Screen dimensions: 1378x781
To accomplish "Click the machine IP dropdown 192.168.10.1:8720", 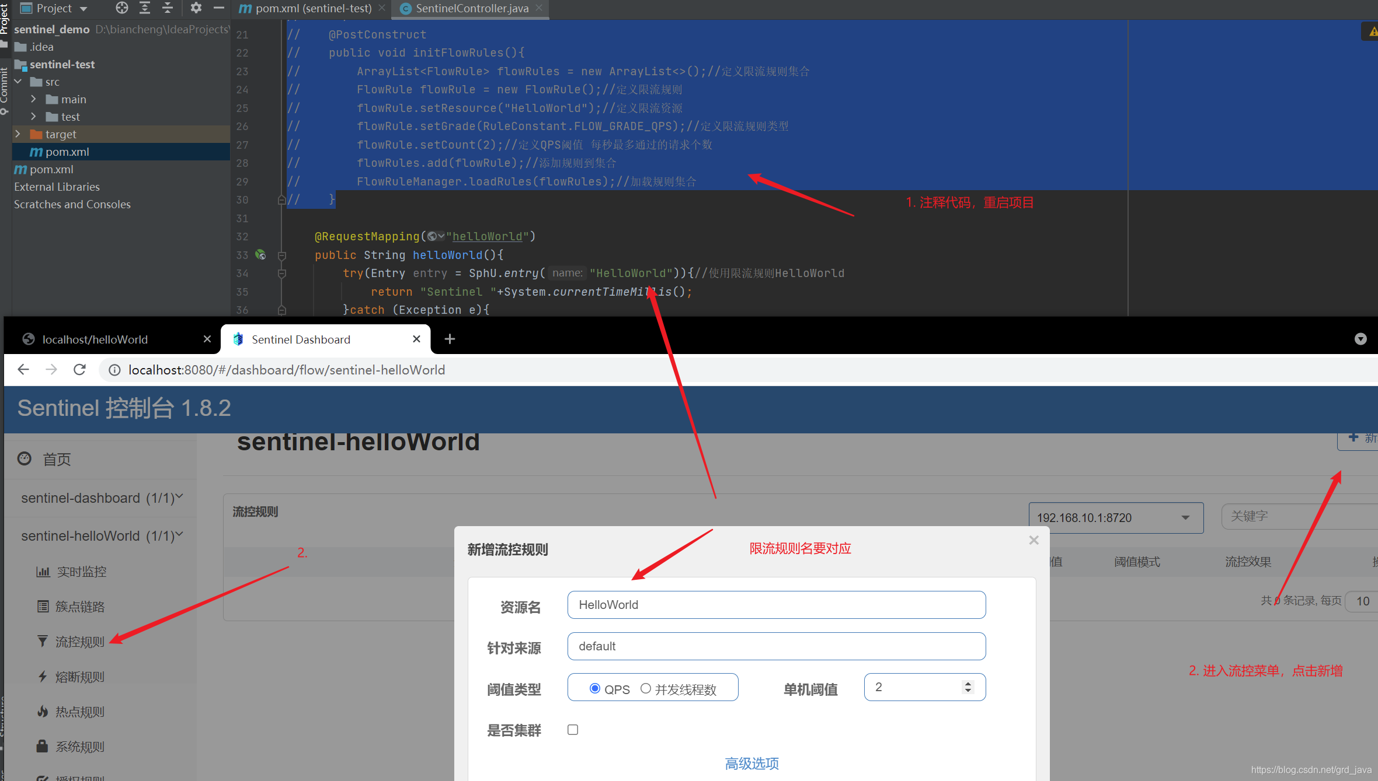I will coord(1113,516).
